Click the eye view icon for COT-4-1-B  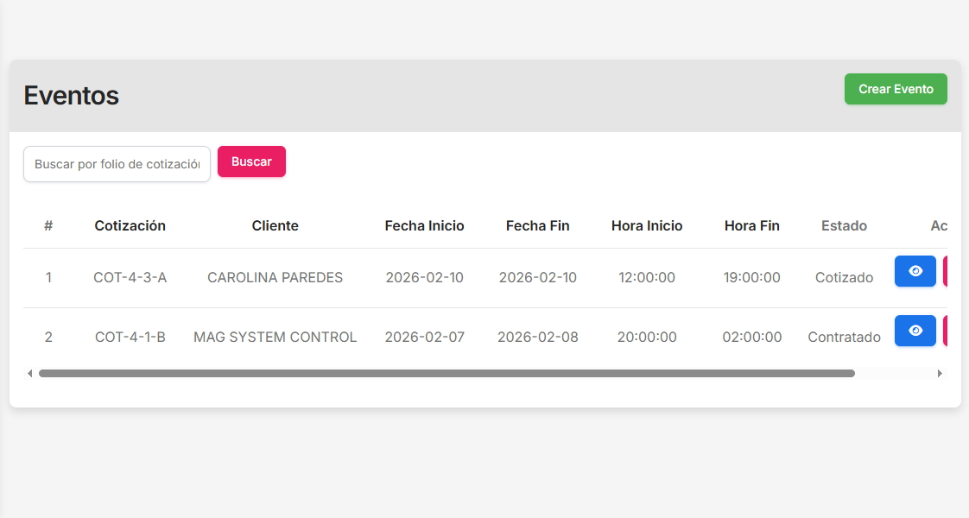[915, 331]
